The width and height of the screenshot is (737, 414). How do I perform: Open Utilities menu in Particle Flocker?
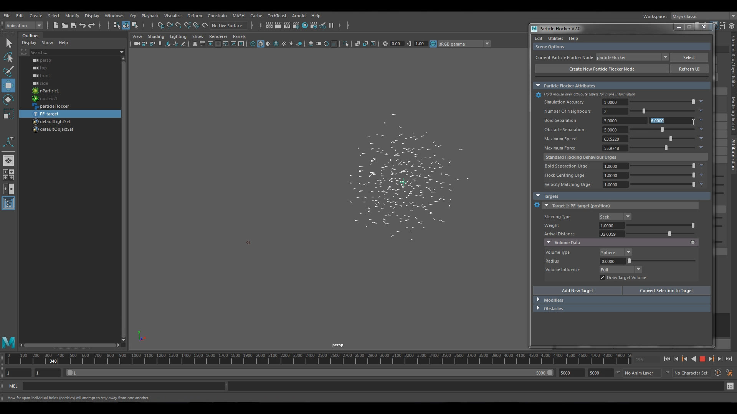555,38
